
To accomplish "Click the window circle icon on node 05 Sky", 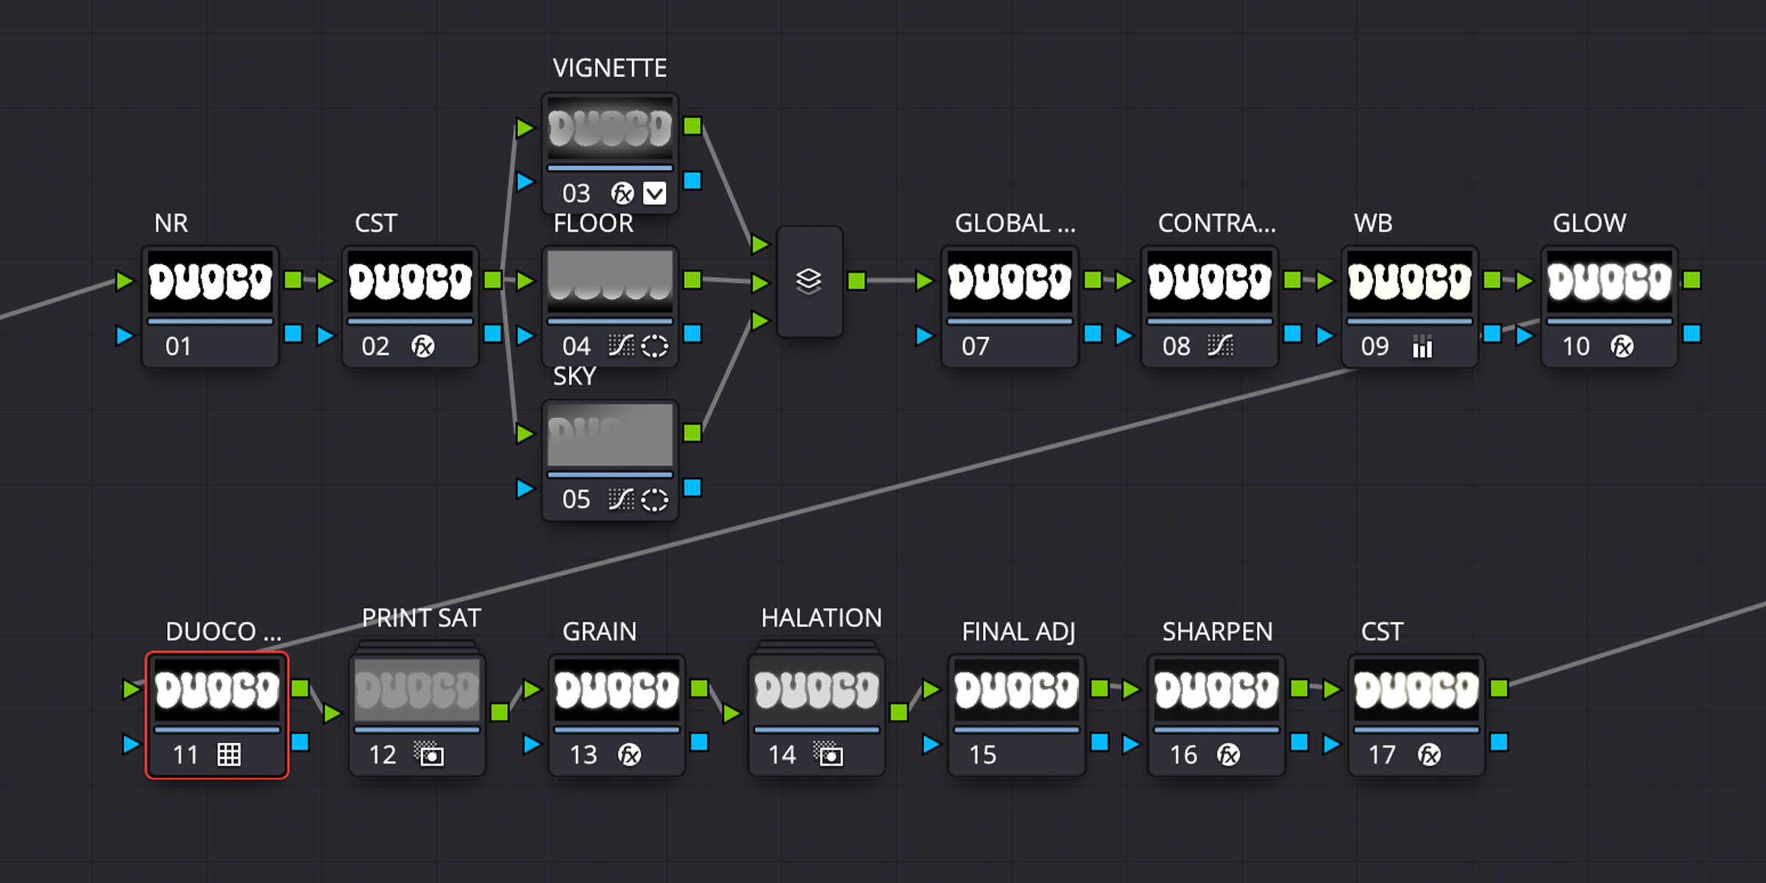I will [654, 500].
